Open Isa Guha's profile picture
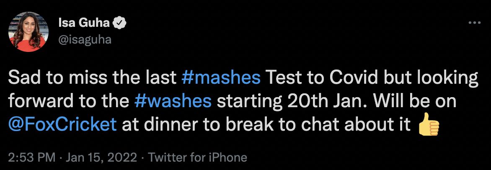491x170 pixels. click(x=28, y=32)
